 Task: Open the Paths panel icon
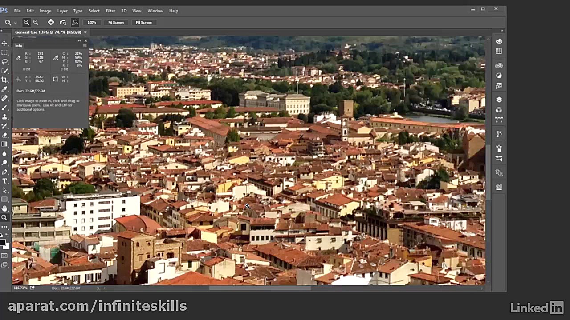tap(499, 120)
